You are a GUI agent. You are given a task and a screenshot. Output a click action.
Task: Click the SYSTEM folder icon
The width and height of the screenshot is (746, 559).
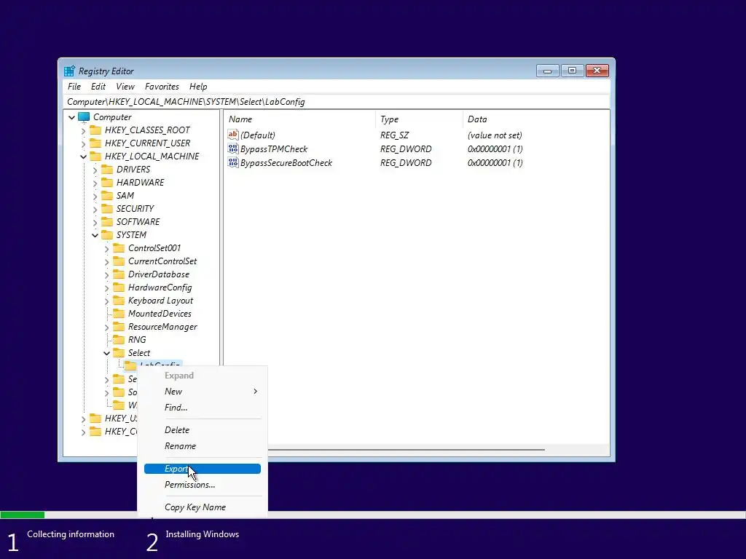[108, 235]
